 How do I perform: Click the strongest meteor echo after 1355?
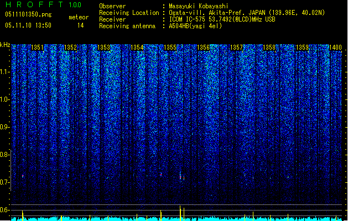tap(180, 177)
